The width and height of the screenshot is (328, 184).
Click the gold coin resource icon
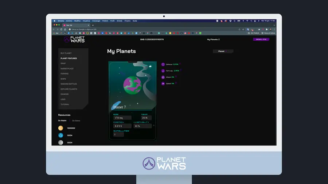coord(60,128)
